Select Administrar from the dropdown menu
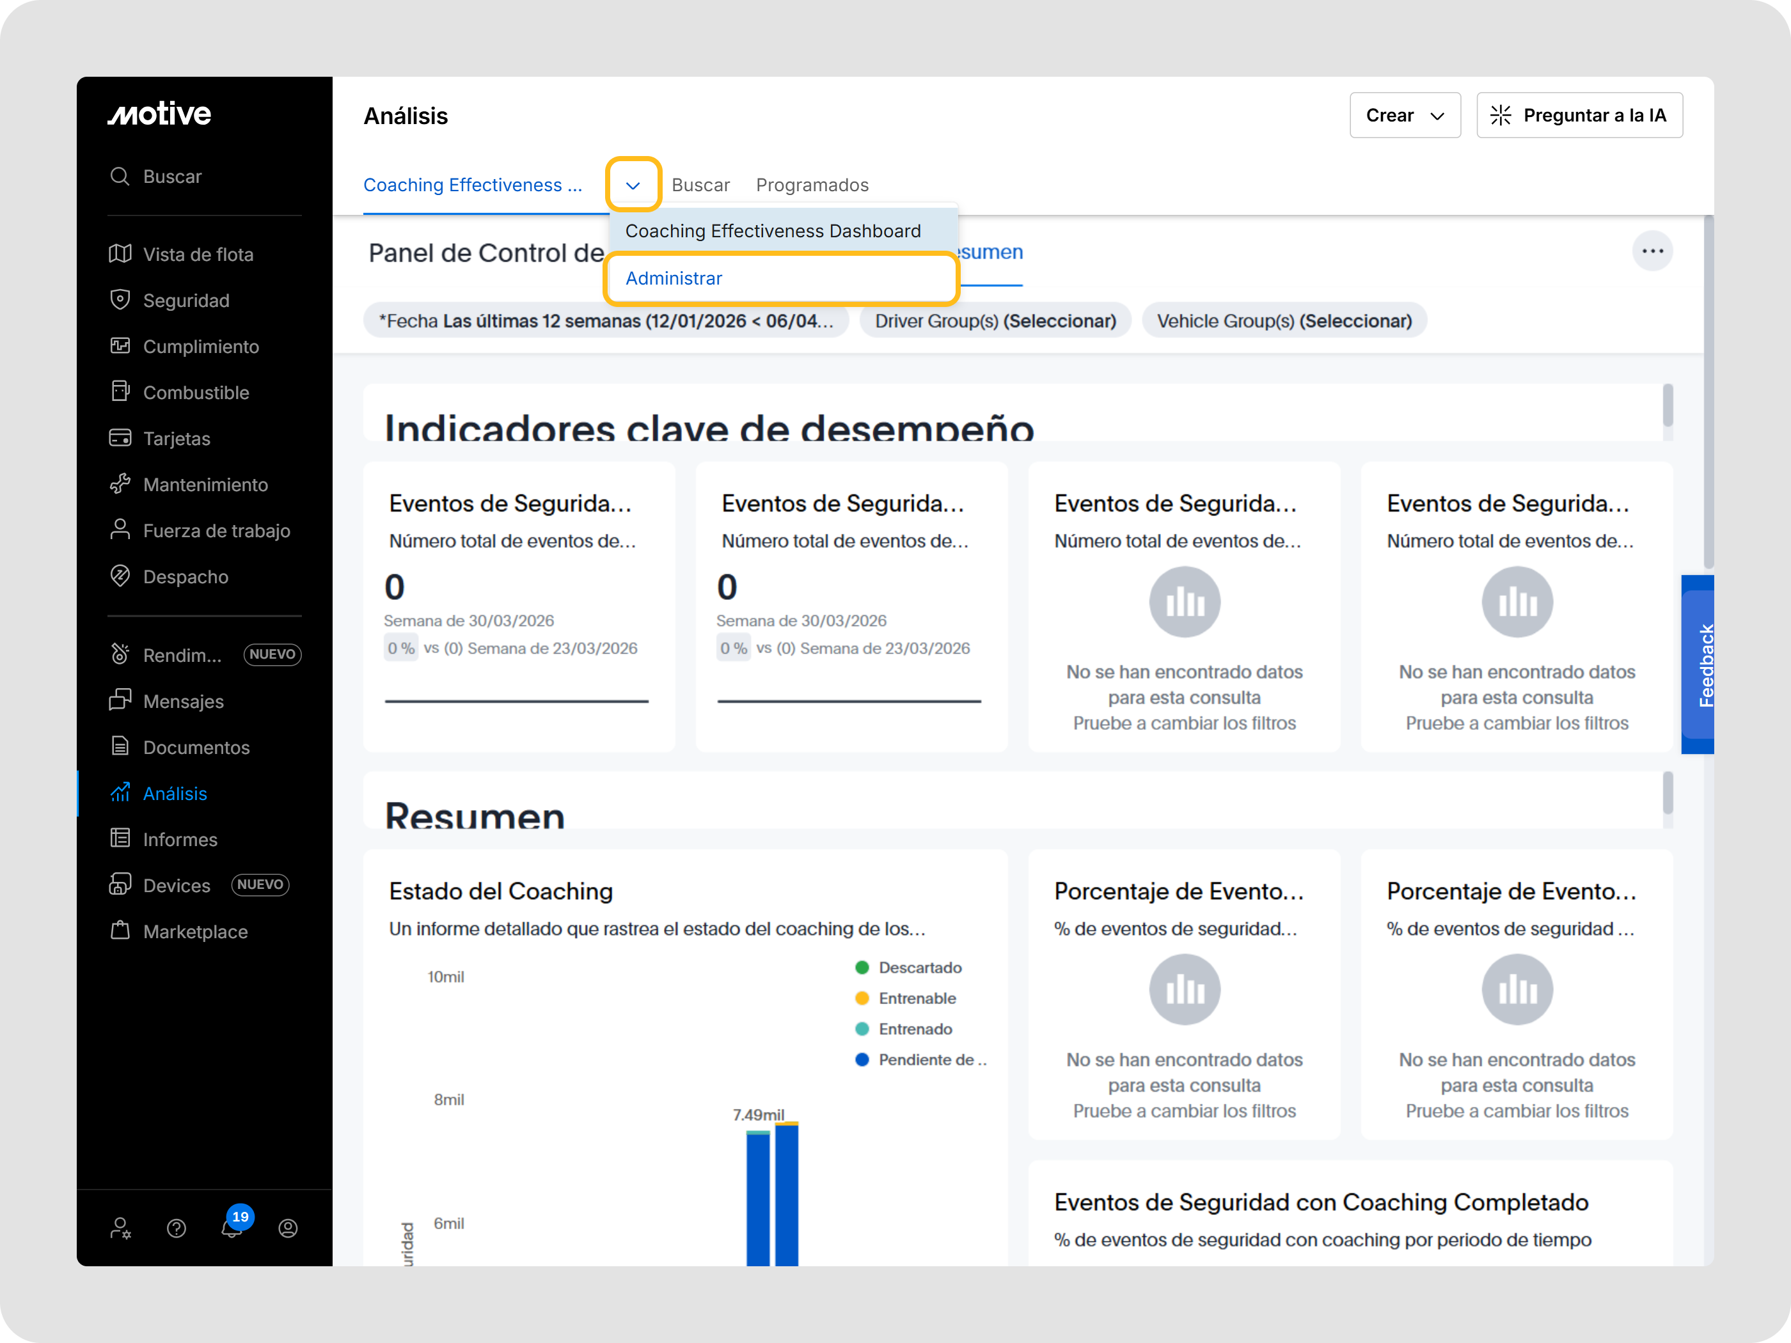The width and height of the screenshot is (1791, 1343). (674, 278)
